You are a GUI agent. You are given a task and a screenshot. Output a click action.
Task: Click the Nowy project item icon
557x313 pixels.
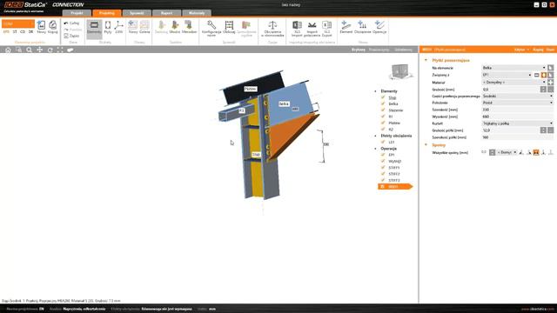pyautogui.click(x=41, y=27)
